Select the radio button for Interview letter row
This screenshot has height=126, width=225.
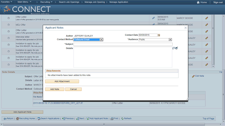pyautogui.click(x=8, y=38)
